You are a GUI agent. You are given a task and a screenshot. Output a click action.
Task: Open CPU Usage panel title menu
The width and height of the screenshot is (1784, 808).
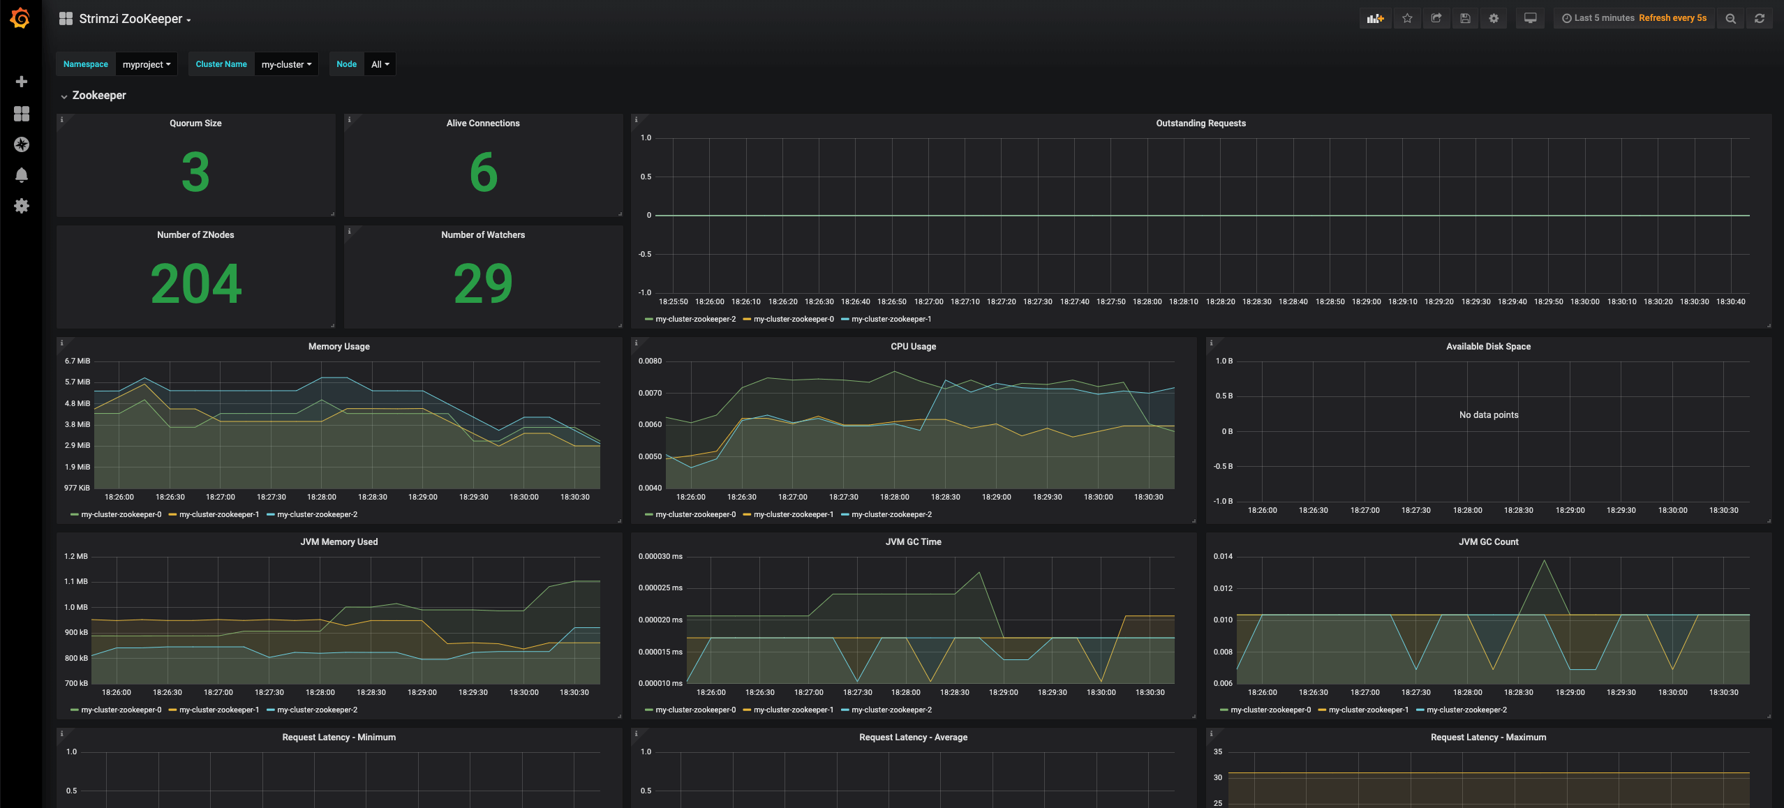(913, 346)
